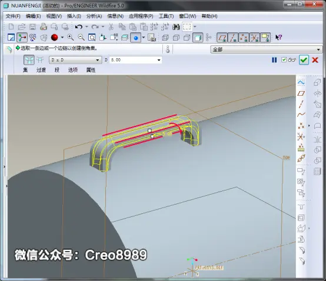Confirm chamfer with green checkmark
326x281 pixels.
[x=304, y=60]
